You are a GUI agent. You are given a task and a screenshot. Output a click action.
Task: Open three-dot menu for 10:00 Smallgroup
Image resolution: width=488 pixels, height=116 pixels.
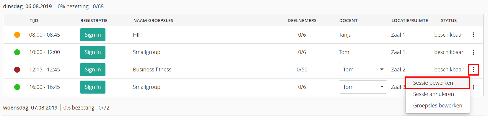(x=473, y=52)
